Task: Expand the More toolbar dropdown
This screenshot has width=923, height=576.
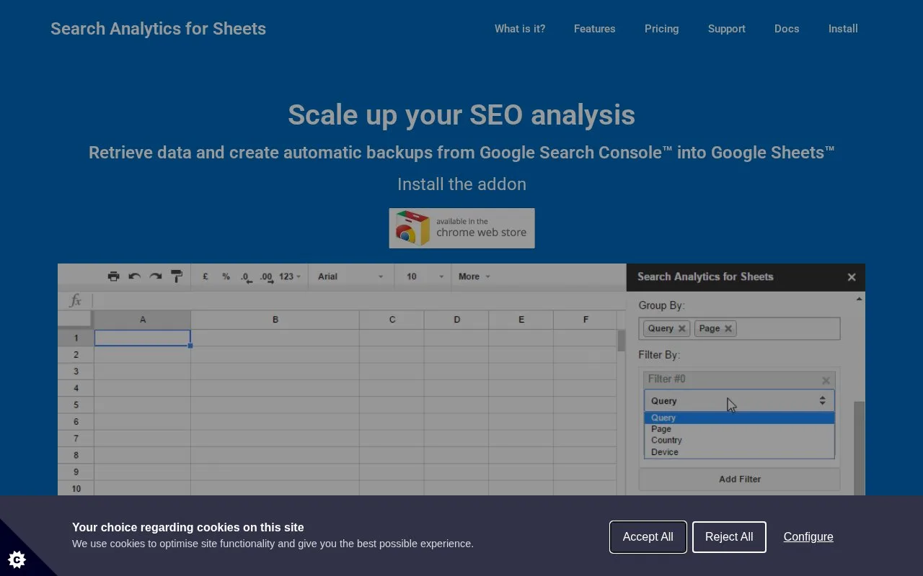Action: [474, 276]
